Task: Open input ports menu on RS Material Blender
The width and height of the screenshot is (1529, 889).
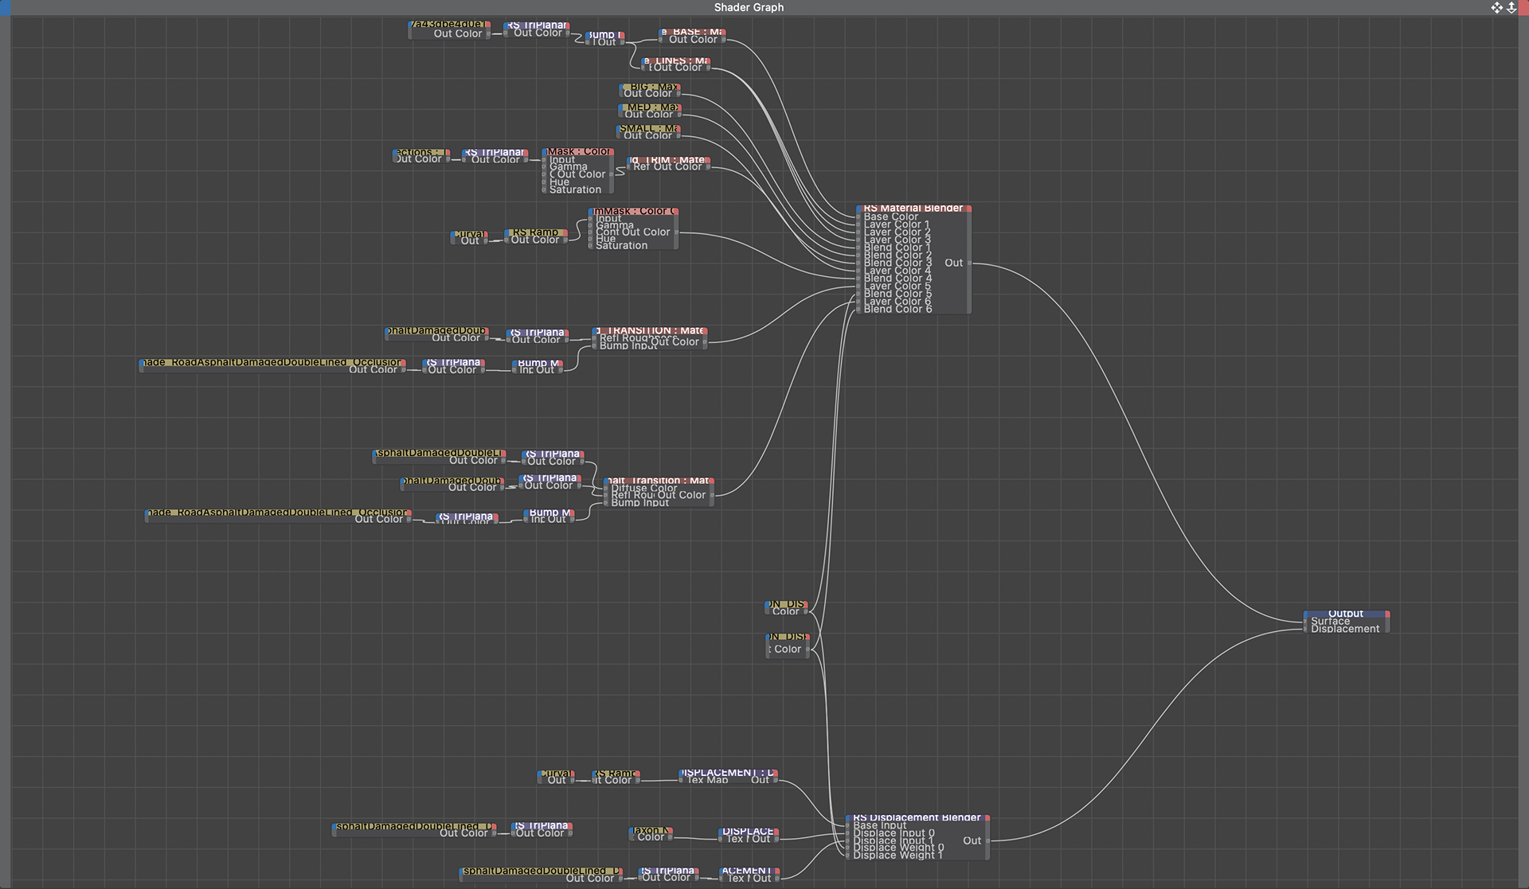Action: click(859, 209)
